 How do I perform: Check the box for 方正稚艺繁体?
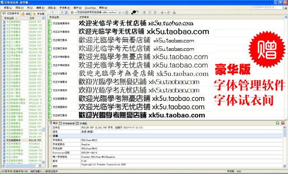pos(50,40)
